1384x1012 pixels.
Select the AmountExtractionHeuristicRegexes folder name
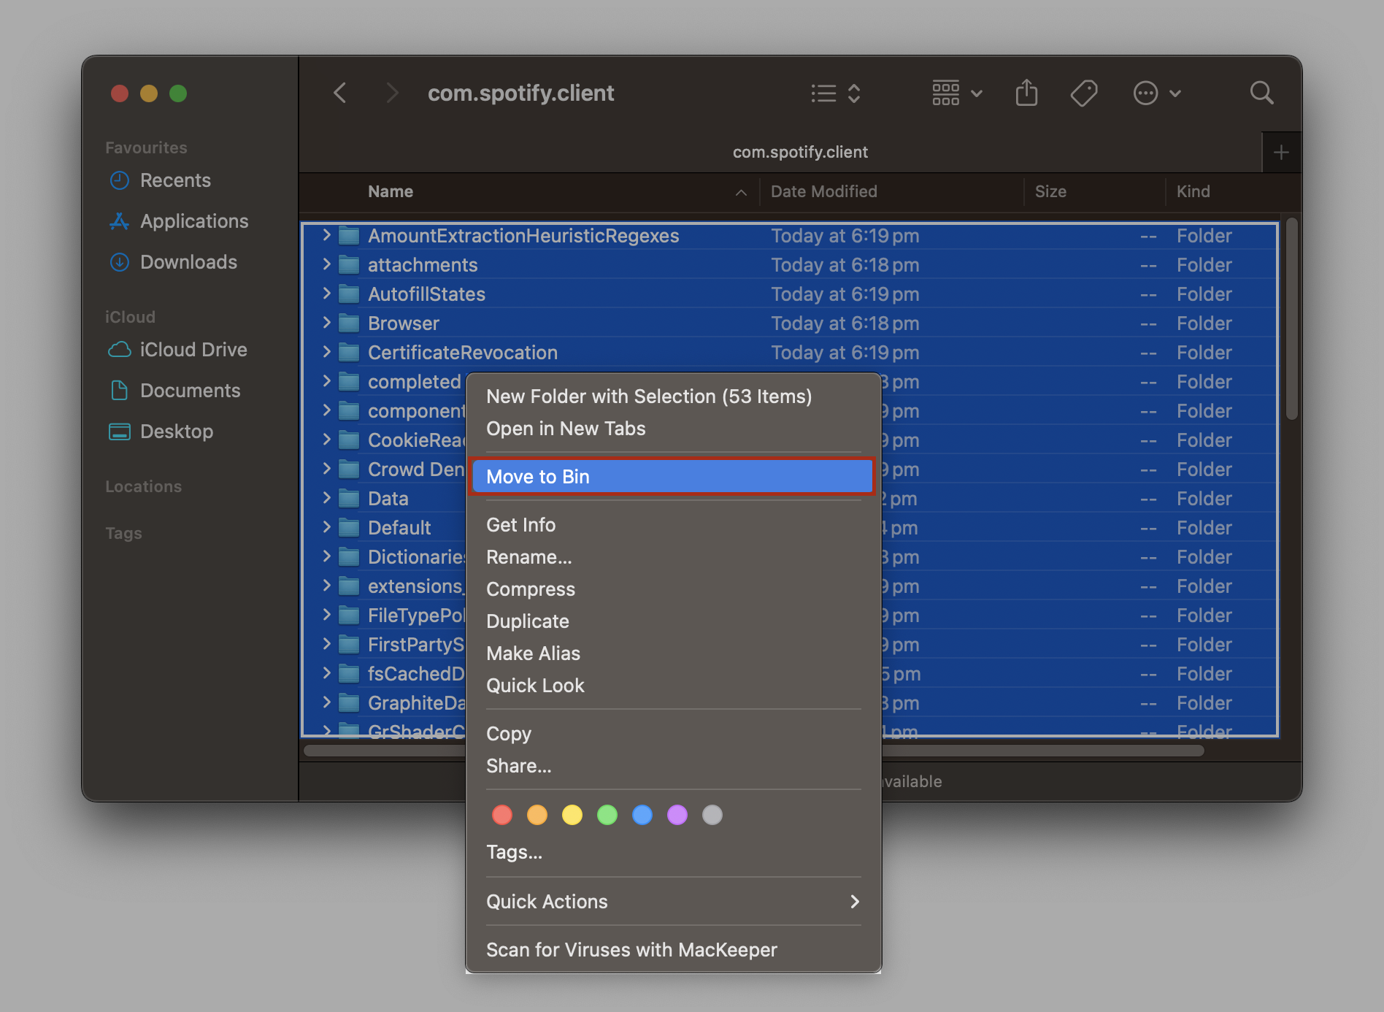coord(523,236)
